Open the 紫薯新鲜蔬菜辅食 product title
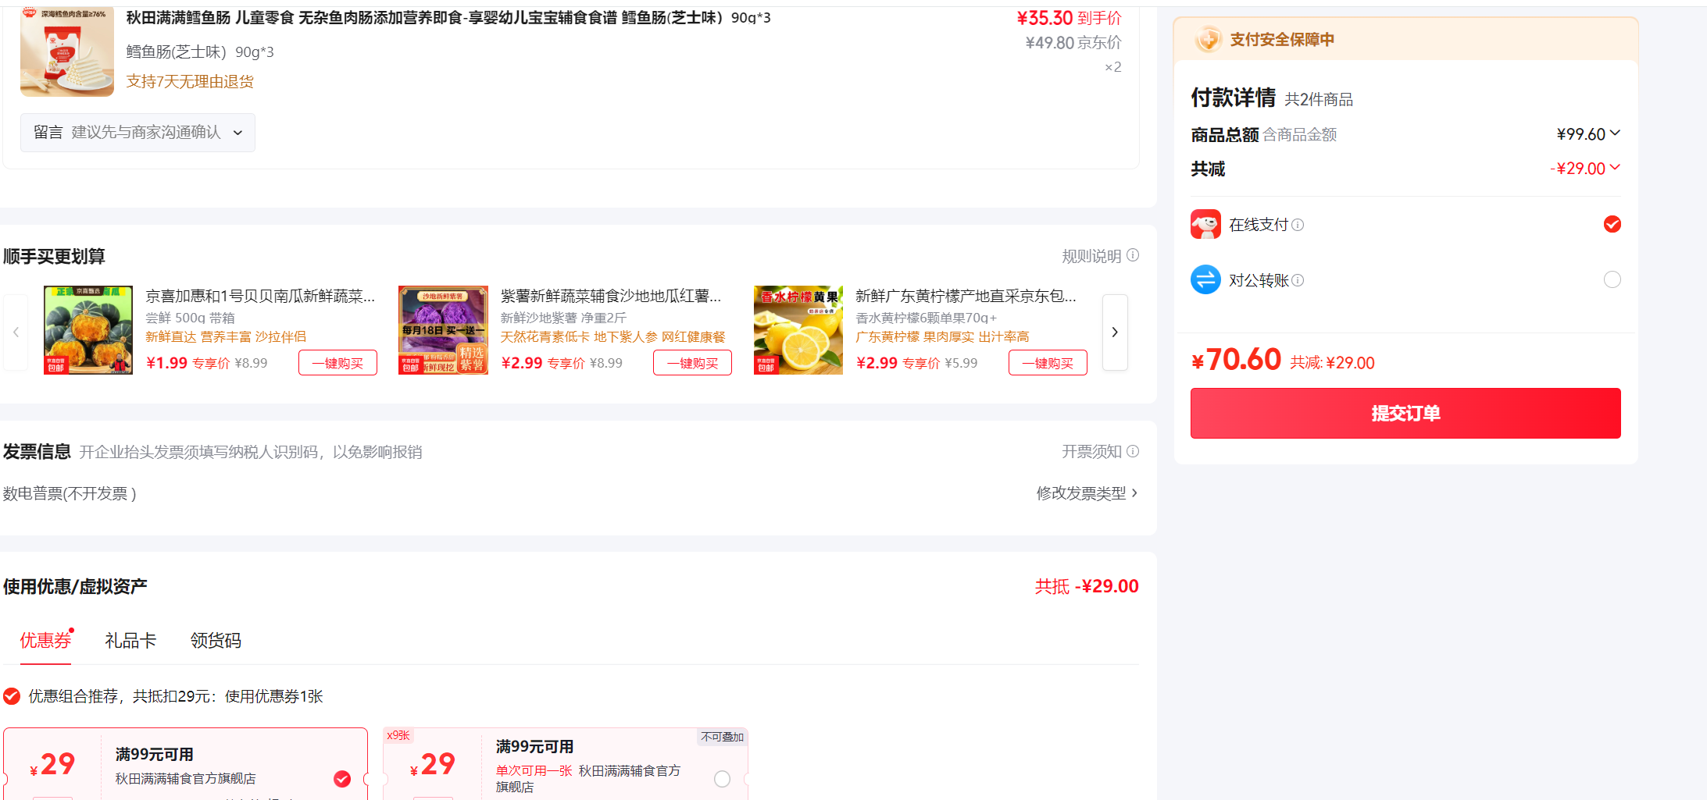The height and width of the screenshot is (800, 1707). tap(611, 296)
